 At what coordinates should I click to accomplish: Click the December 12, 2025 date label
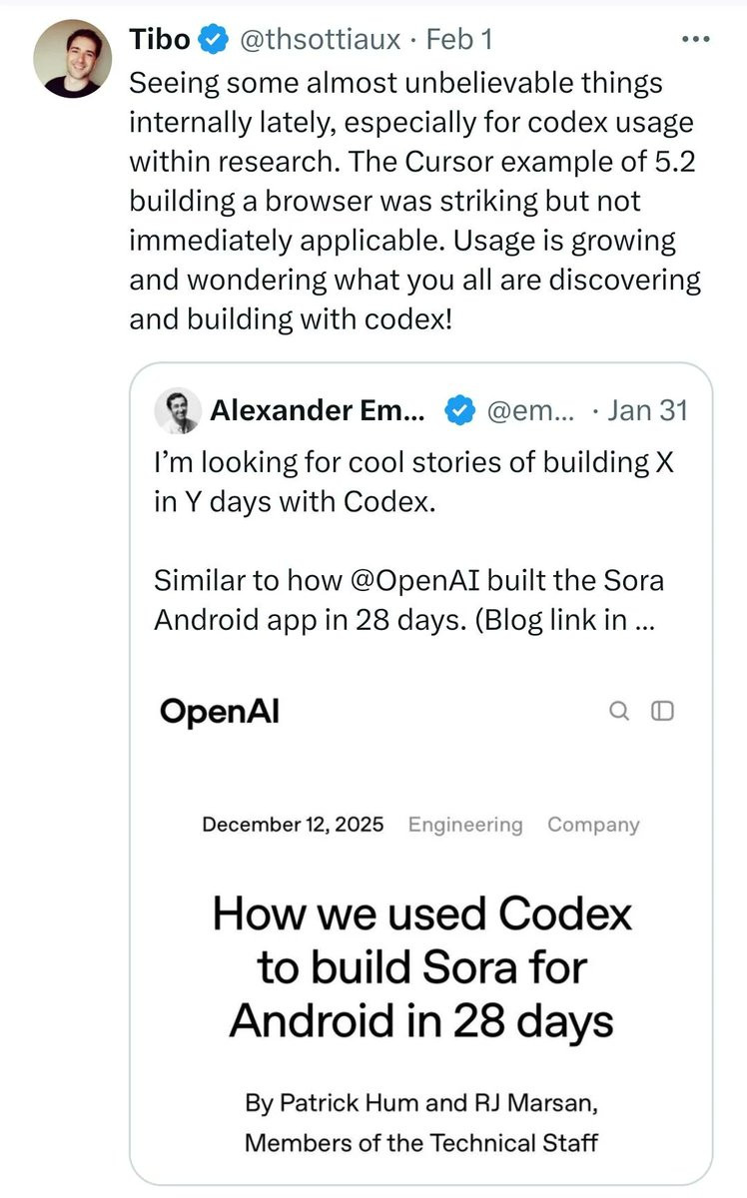click(x=293, y=825)
